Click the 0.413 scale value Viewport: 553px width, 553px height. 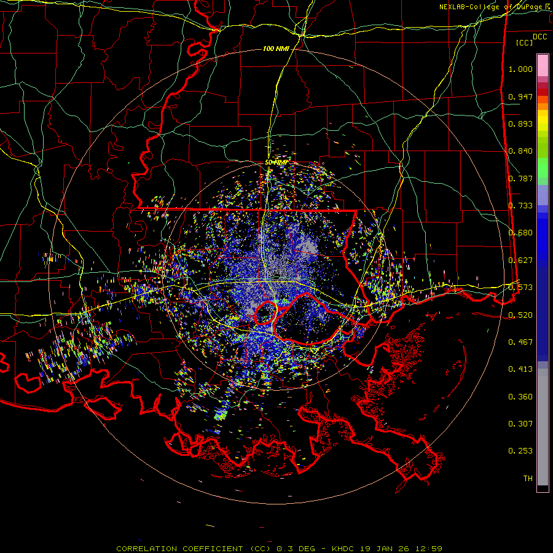click(520, 369)
